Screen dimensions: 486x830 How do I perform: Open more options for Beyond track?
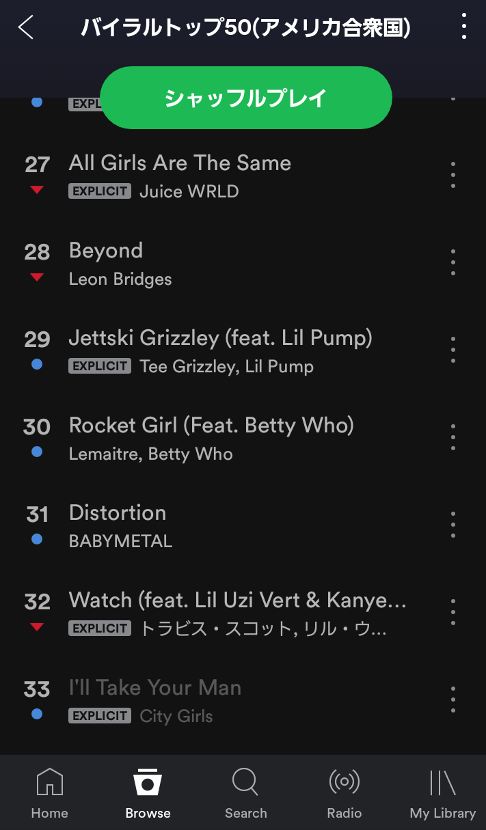[x=453, y=262]
